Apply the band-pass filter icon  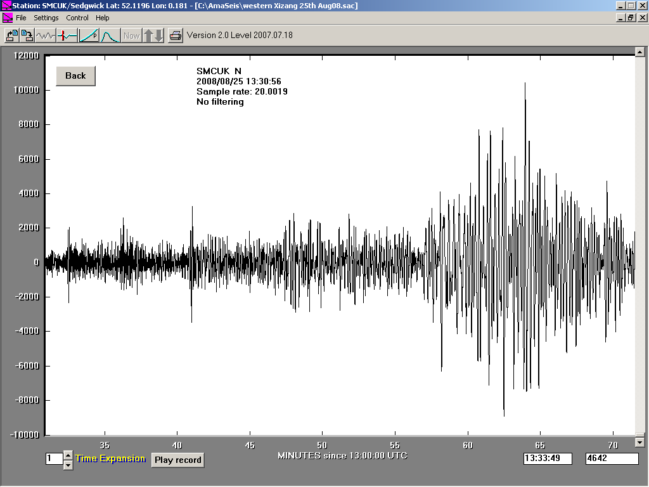(x=109, y=36)
